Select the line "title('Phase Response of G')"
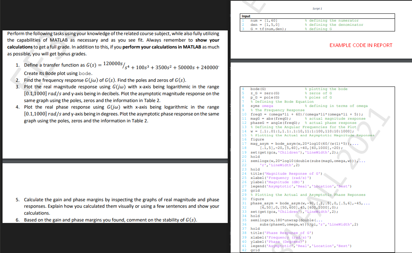Image resolution: width=412 pixels, height=253 pixels. tap(282, 233)
